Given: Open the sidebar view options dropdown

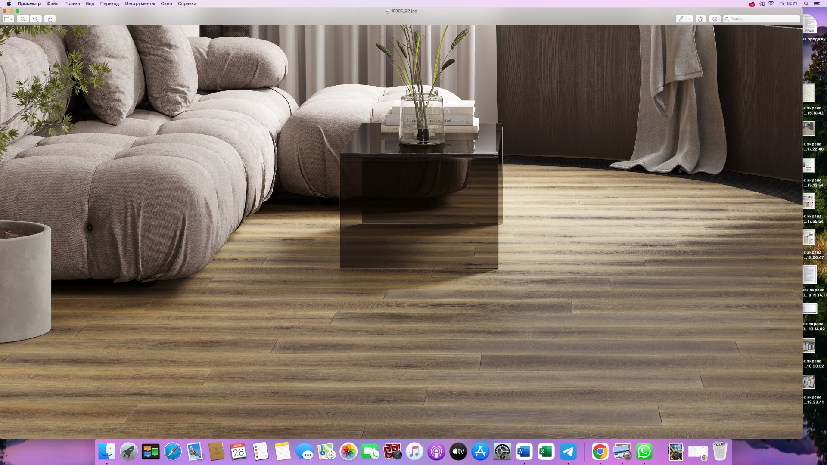Looking at the screenshot, I should [x=8, y=19].
